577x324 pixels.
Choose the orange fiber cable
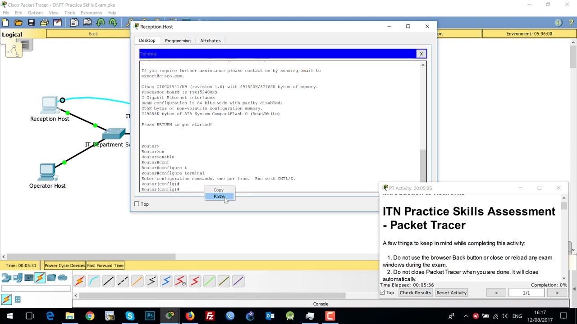137,281
